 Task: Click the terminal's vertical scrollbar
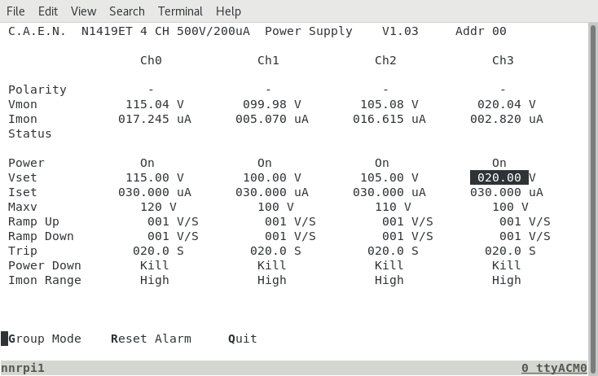pyautogui.click(x=592, y=163)
